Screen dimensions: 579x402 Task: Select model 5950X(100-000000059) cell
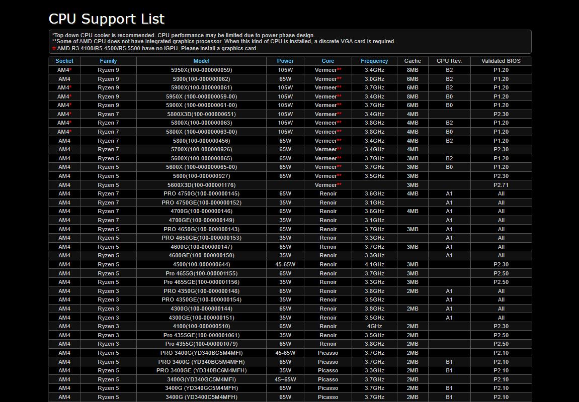click(x=201, y=70)
